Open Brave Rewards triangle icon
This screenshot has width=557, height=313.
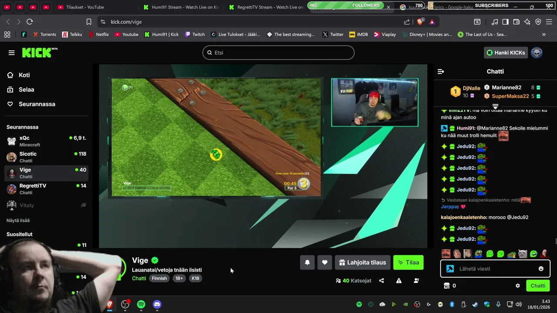pyautogui.click(x=432, y=22)
